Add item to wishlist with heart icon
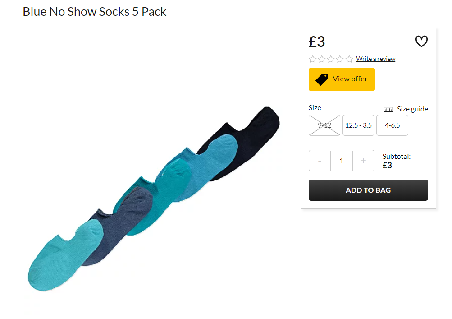The image size is (452, 319). [x=421, y=41]
